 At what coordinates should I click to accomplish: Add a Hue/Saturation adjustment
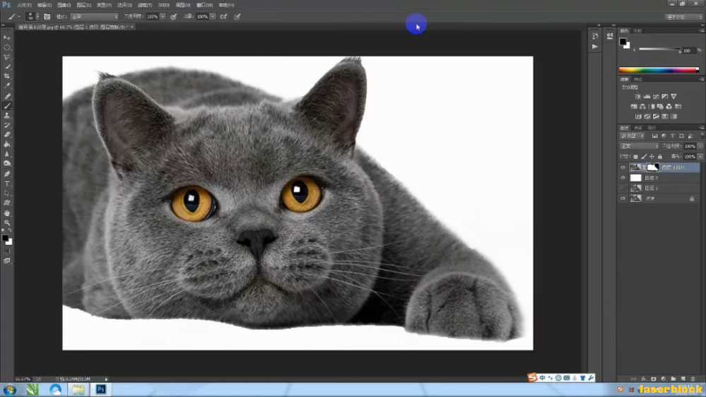point(634,107)
